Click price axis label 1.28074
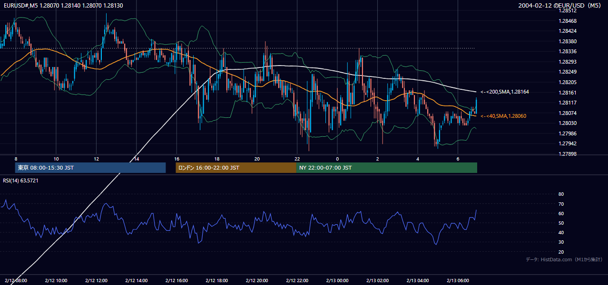Image resolution: width=608 pixels, height=285 pixels. [568, 113]
